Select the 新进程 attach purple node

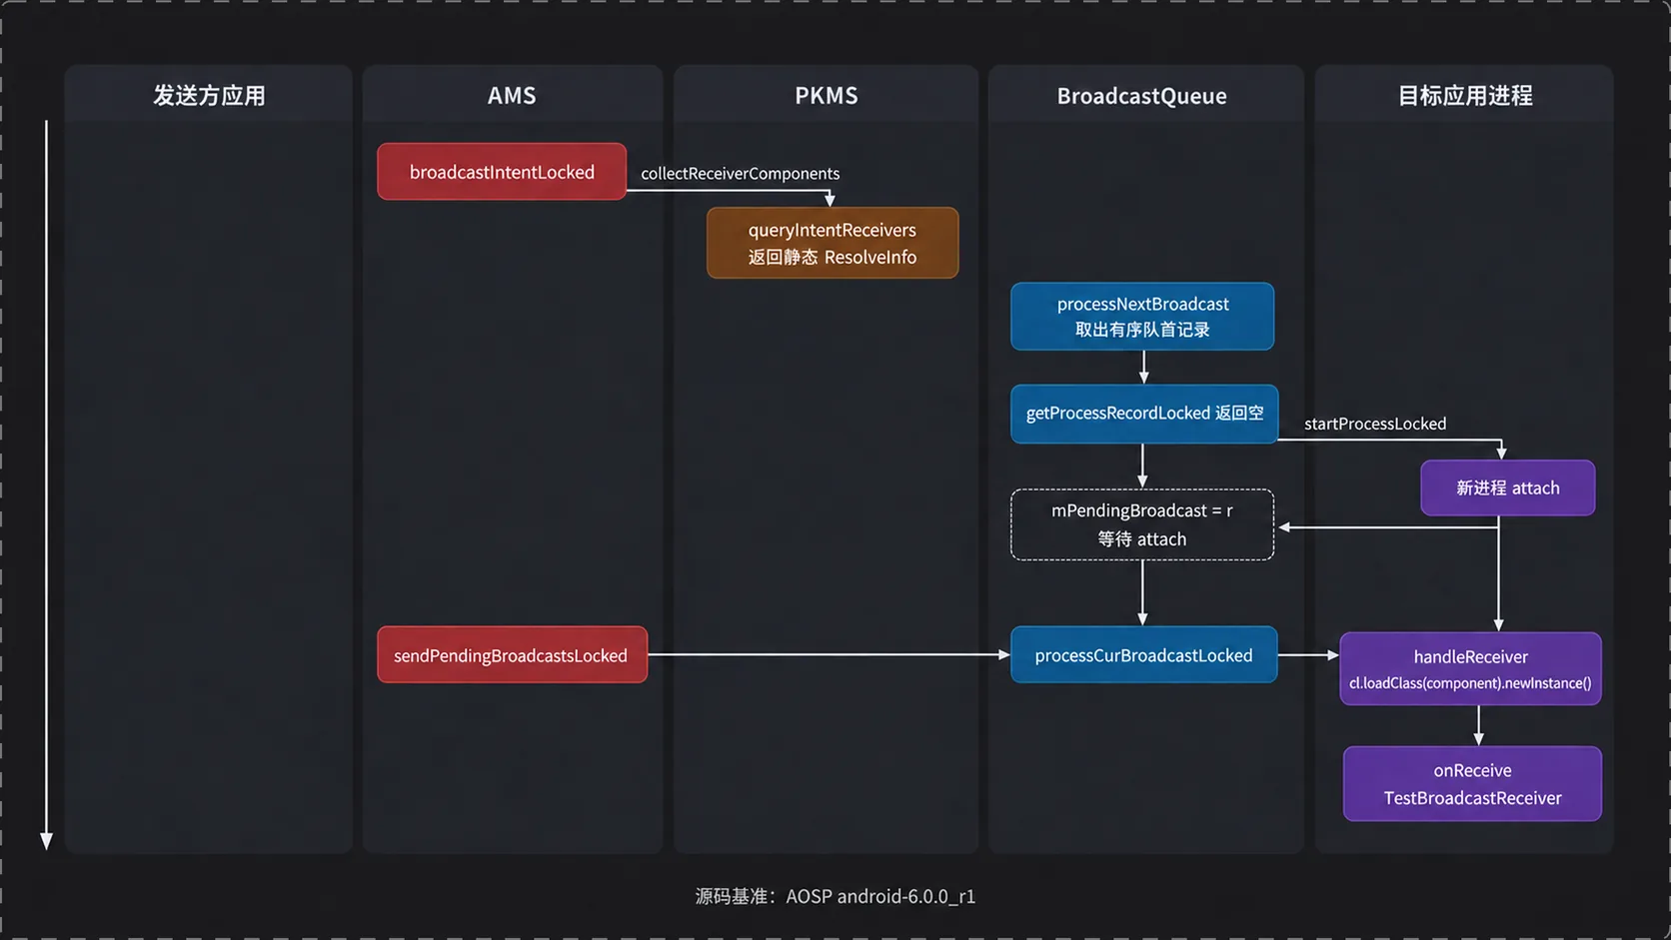pyautogui.click(x=1508, y=487)
